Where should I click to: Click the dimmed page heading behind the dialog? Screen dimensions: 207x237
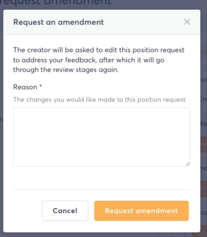(56, 2)
